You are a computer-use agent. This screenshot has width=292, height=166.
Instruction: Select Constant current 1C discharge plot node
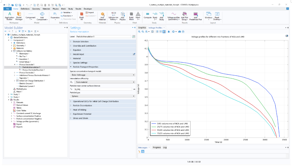click(x=28, y=113)
